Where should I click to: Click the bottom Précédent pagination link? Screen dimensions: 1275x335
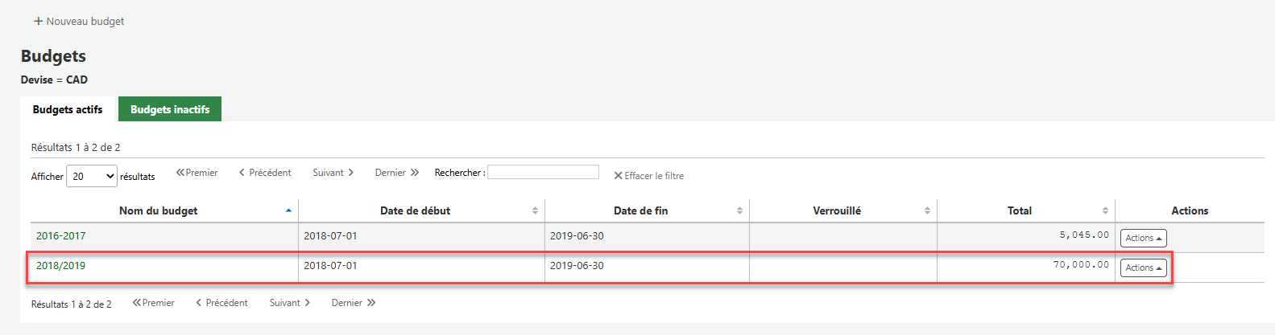click(221, 303)
